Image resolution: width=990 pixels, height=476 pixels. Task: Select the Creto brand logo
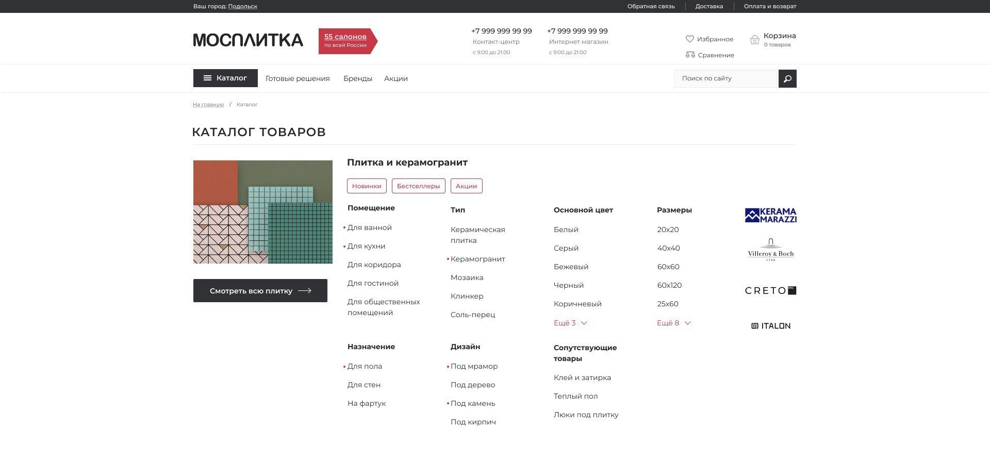tap(770, 290)
